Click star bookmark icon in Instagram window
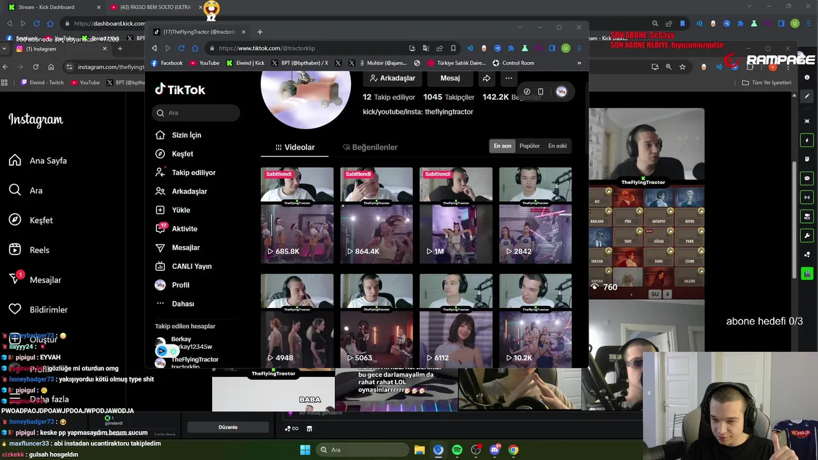The image size is (818, 460). [x=683, y=66]
